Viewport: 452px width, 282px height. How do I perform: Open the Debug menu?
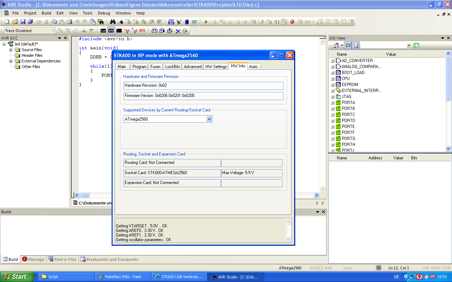104,13
